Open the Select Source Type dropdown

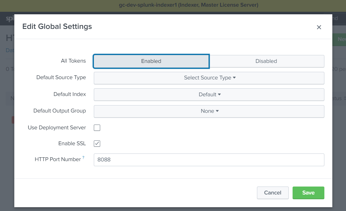coord(209,78)
